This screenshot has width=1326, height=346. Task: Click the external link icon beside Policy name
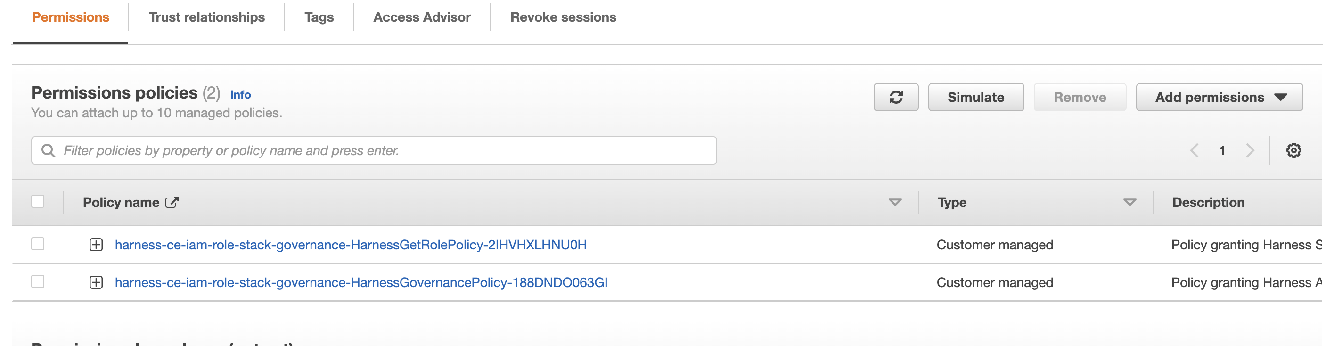(x=172, y=202)
